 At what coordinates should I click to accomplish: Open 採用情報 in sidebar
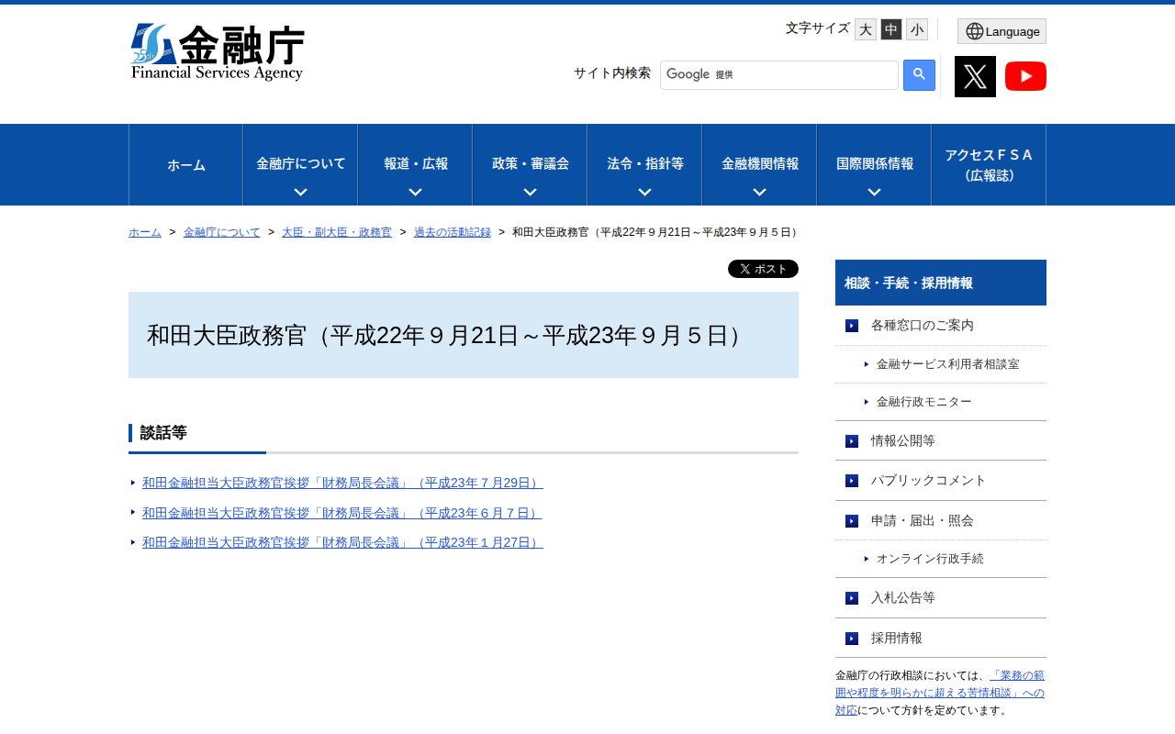click(941, 638)
